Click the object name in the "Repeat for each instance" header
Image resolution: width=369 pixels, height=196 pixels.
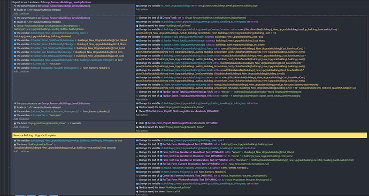click(67, 2)
